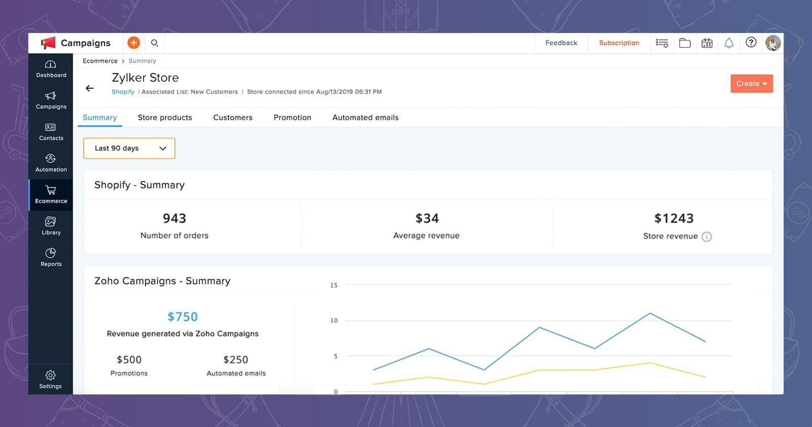Click the 943 Number of orders value

pos(174,219)
